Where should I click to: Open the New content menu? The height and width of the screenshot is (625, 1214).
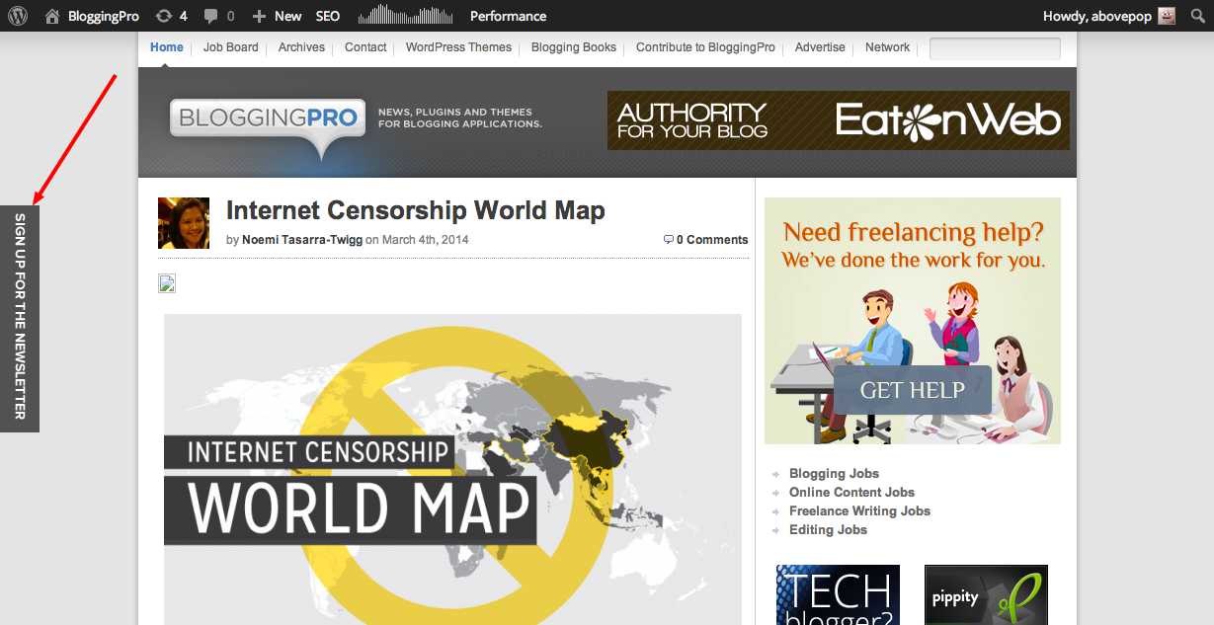click(x=277, y=16)
